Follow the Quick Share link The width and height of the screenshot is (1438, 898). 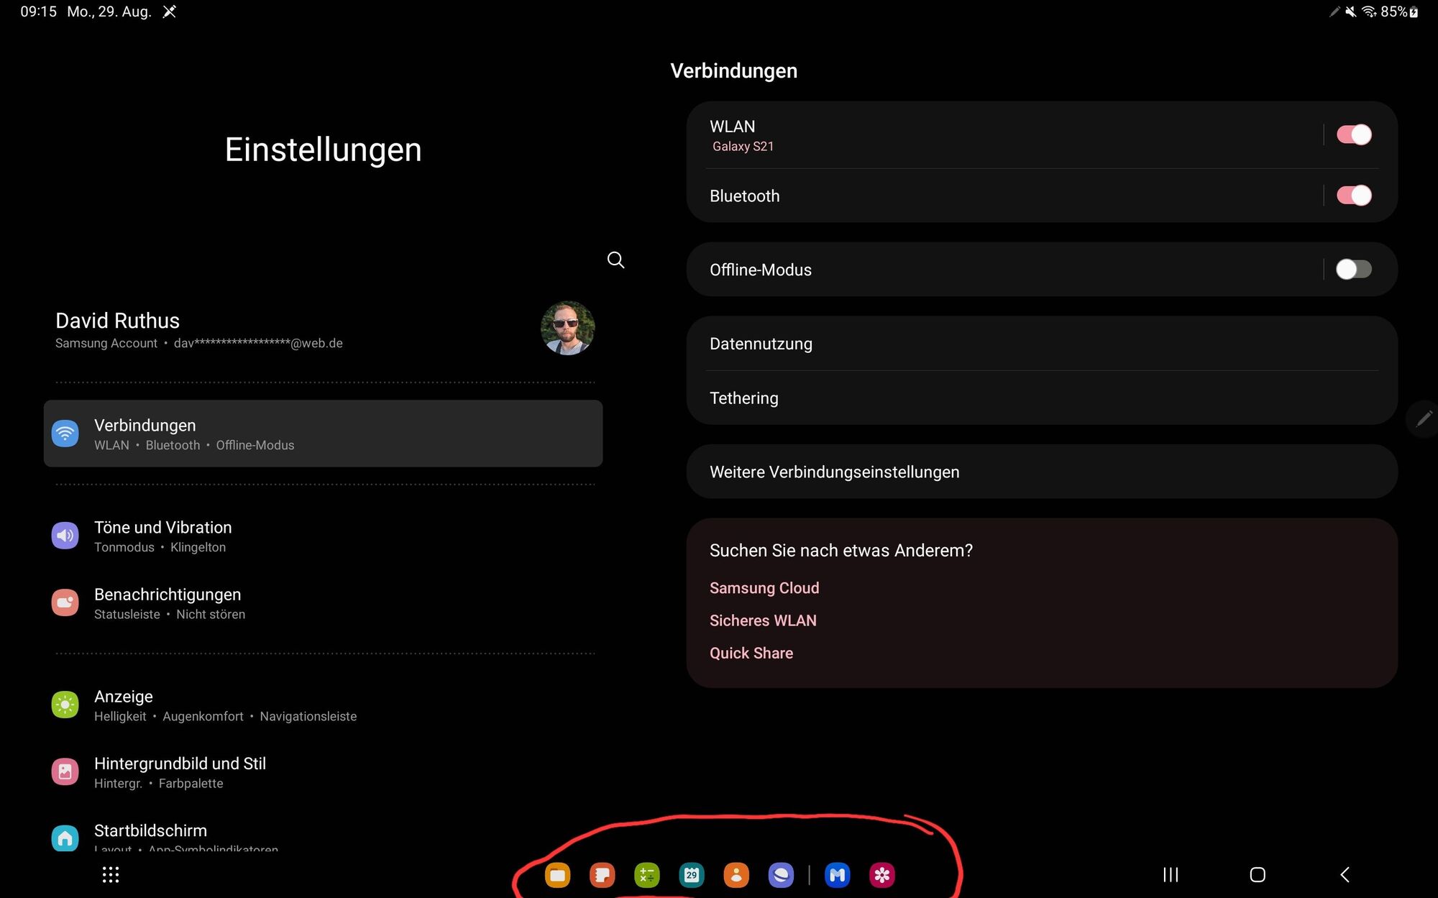pyautogui.click(x=751, y=653)
